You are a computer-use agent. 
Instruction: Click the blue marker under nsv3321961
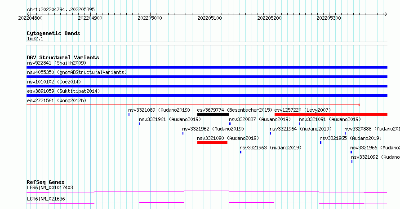point(140,124)
